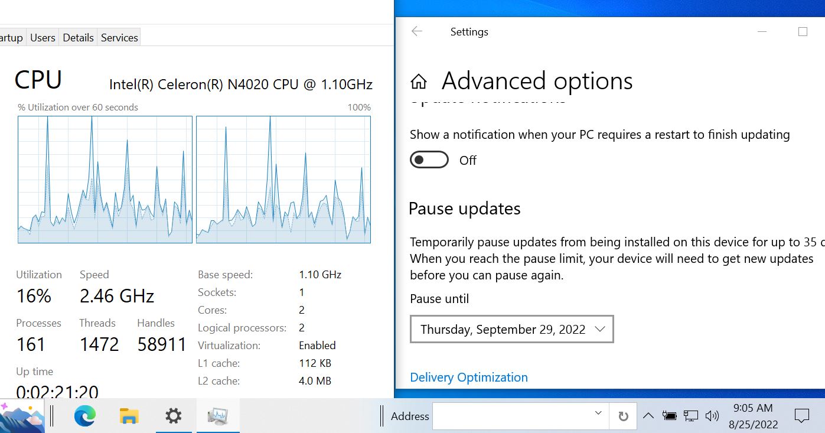The width and height of the screenshot is (825, 433).
Task: Click the refresh icon next to Address bar
Action: [623, 416]
